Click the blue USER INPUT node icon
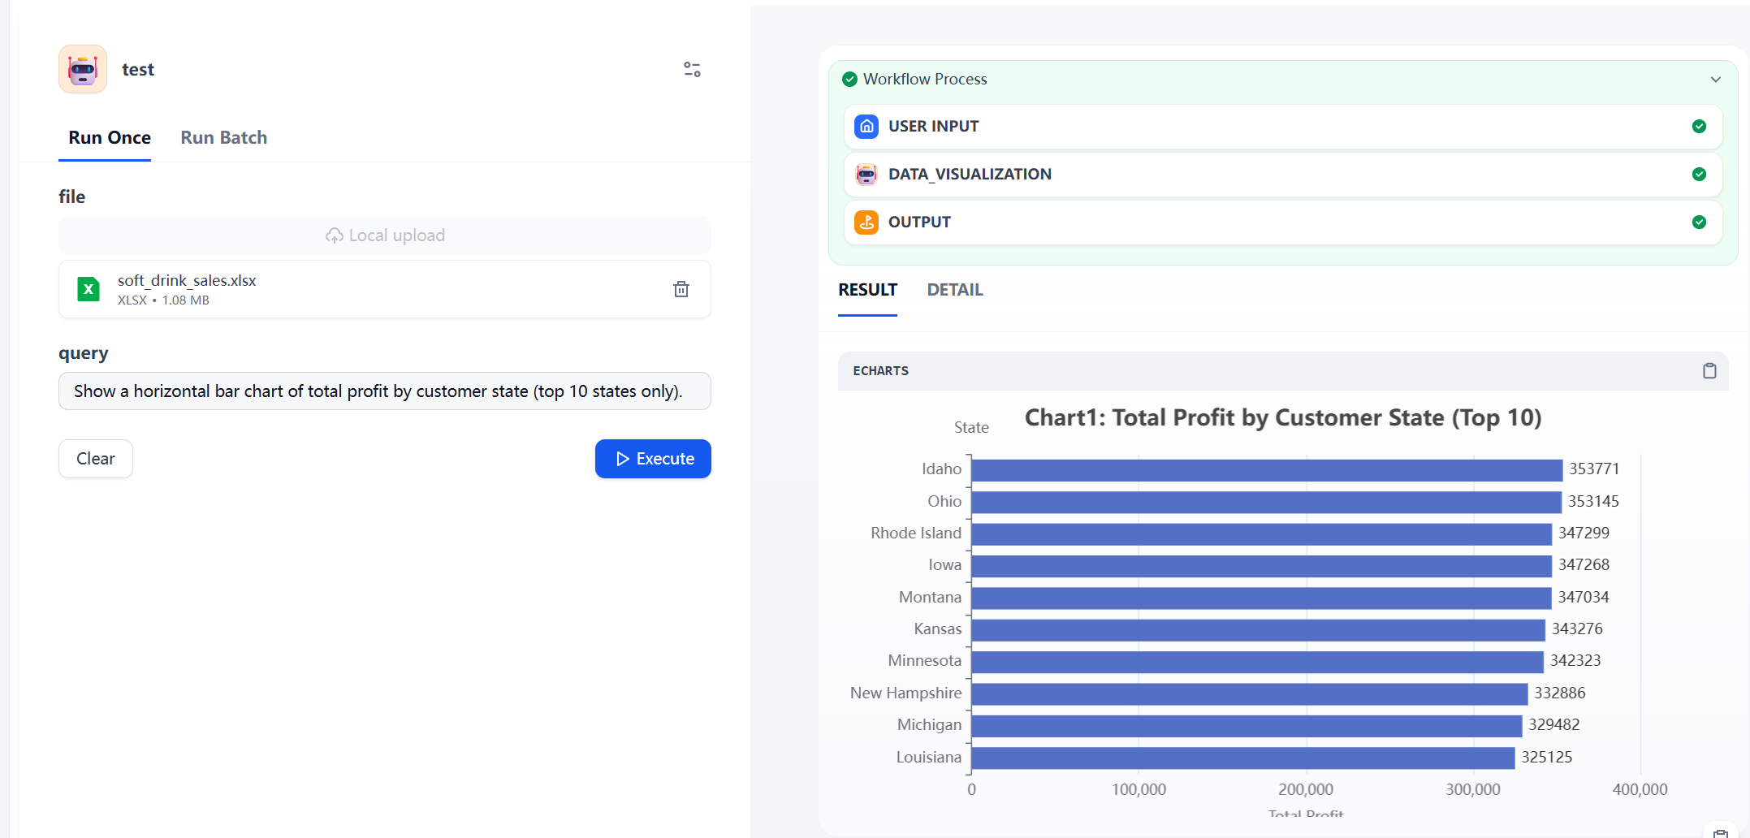This screenshot has height=838, width=1750. [866, 127]
